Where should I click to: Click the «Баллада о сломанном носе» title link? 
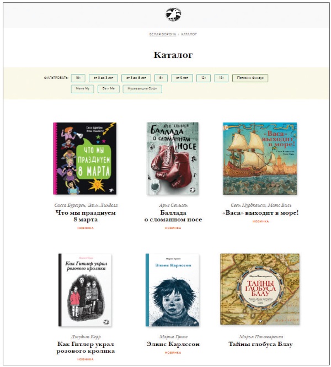pyautogui.click(x=173, y=216)
